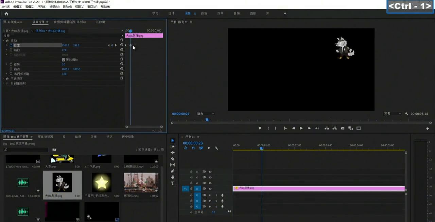Screen dimensions: 435x222
Task: Lock the V3 track
Action: (x=191, y=177)
